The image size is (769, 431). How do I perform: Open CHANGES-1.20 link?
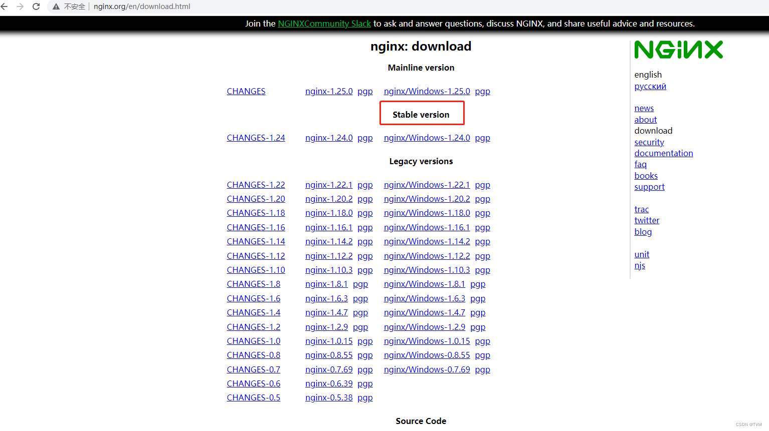(x=256, y=199)
